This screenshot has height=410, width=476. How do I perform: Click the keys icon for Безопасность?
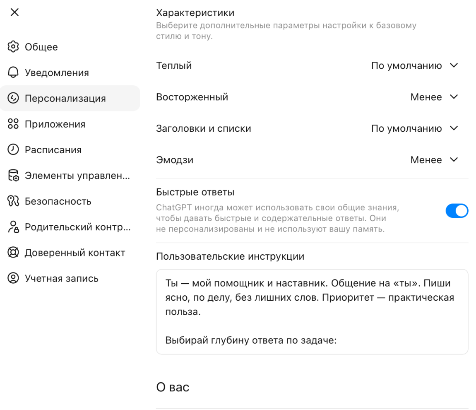[13, 201]
